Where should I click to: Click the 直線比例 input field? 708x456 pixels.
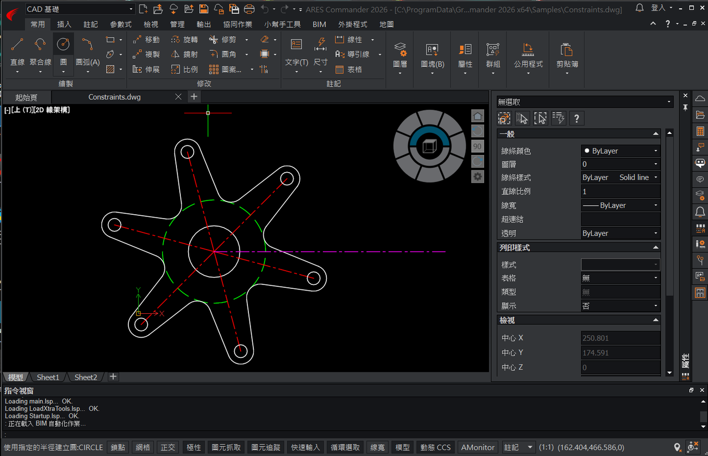click(620, 191)
